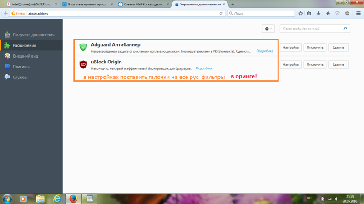Open the bookmarks list icon
This screenshot has width=364, height=204.
(309, 14)
